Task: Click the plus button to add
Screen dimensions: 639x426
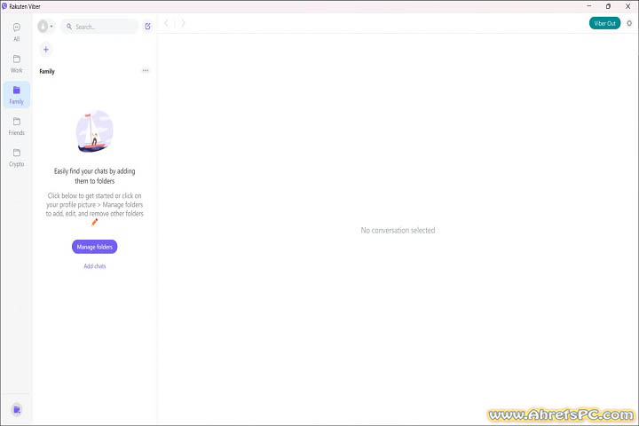Action: (x=46, y=50)
